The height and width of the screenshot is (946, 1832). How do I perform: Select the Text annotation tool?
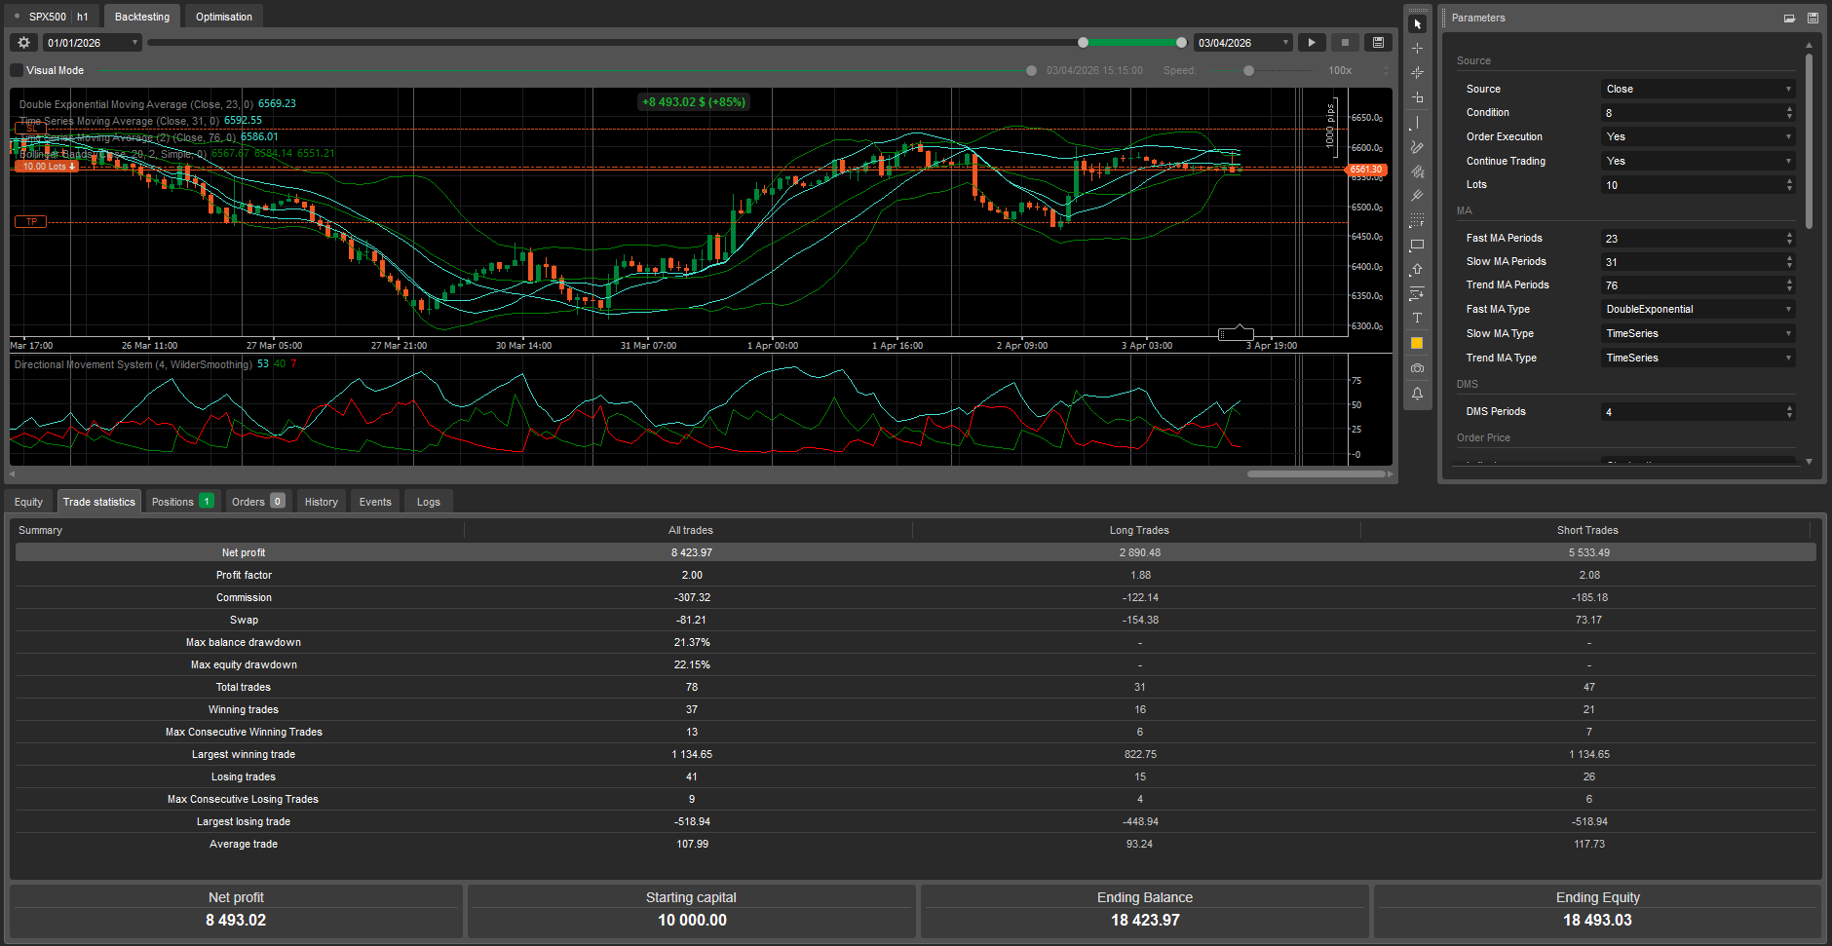[x=1417, y=319]
